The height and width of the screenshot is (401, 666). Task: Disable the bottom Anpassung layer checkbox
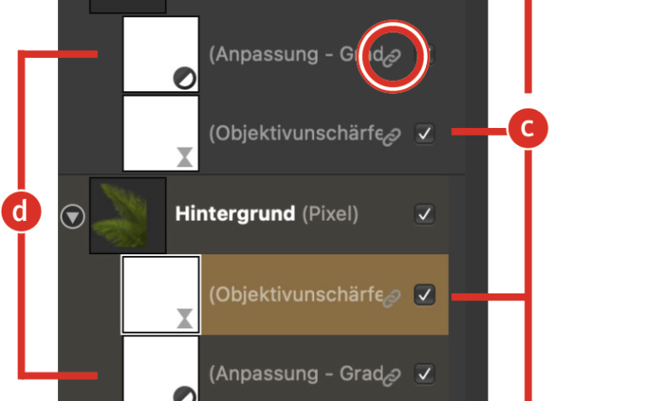pyautogui.click(x=424, y=374)
